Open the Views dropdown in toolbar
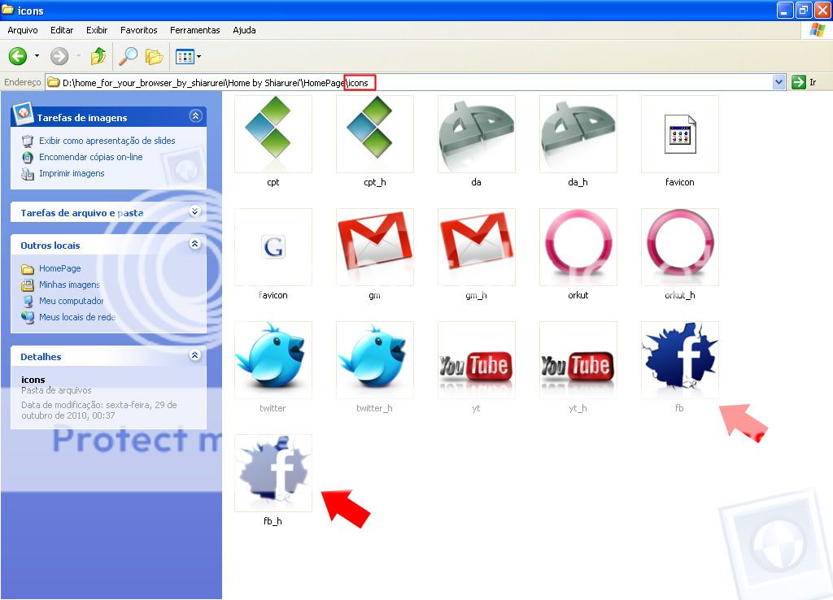 tap(189, 56)
